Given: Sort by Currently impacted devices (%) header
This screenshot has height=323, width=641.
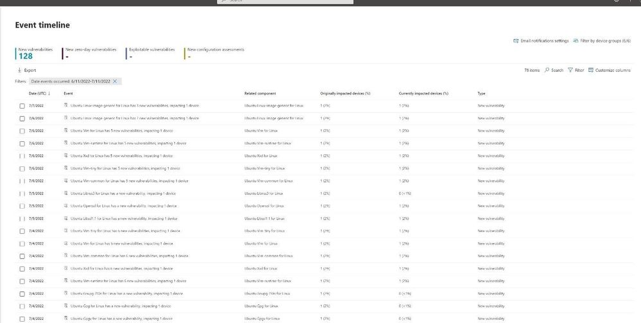Looking at the screenshot, I should pyautogui.click(x=423, y=93).
